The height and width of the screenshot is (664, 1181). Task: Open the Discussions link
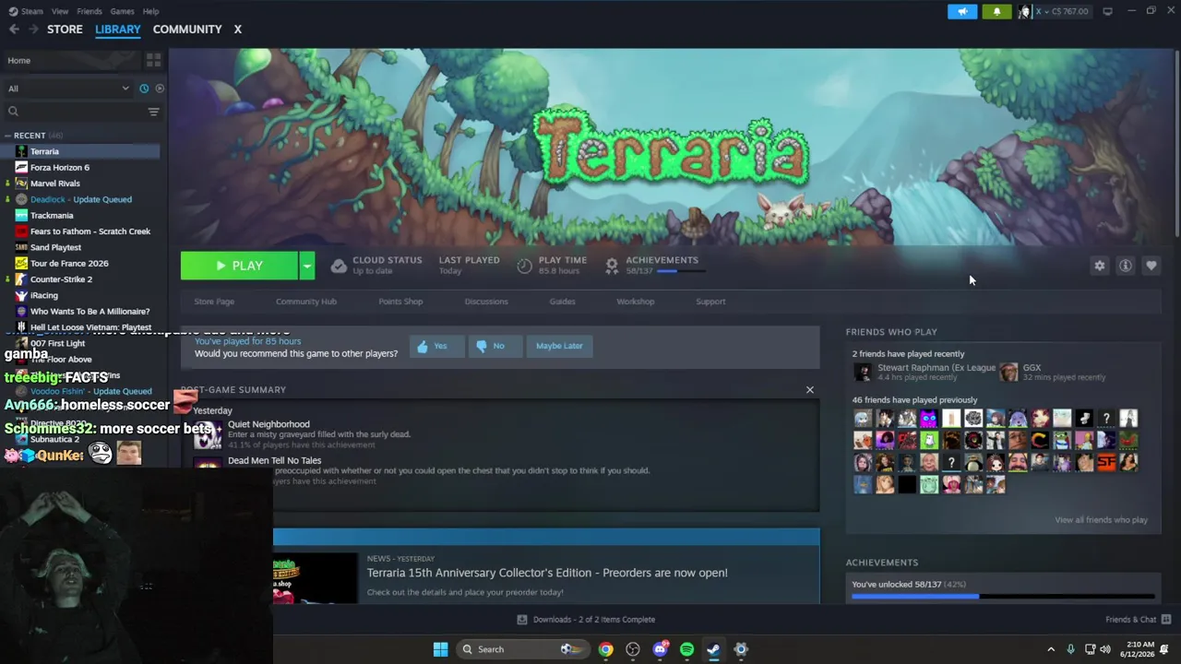486,302
